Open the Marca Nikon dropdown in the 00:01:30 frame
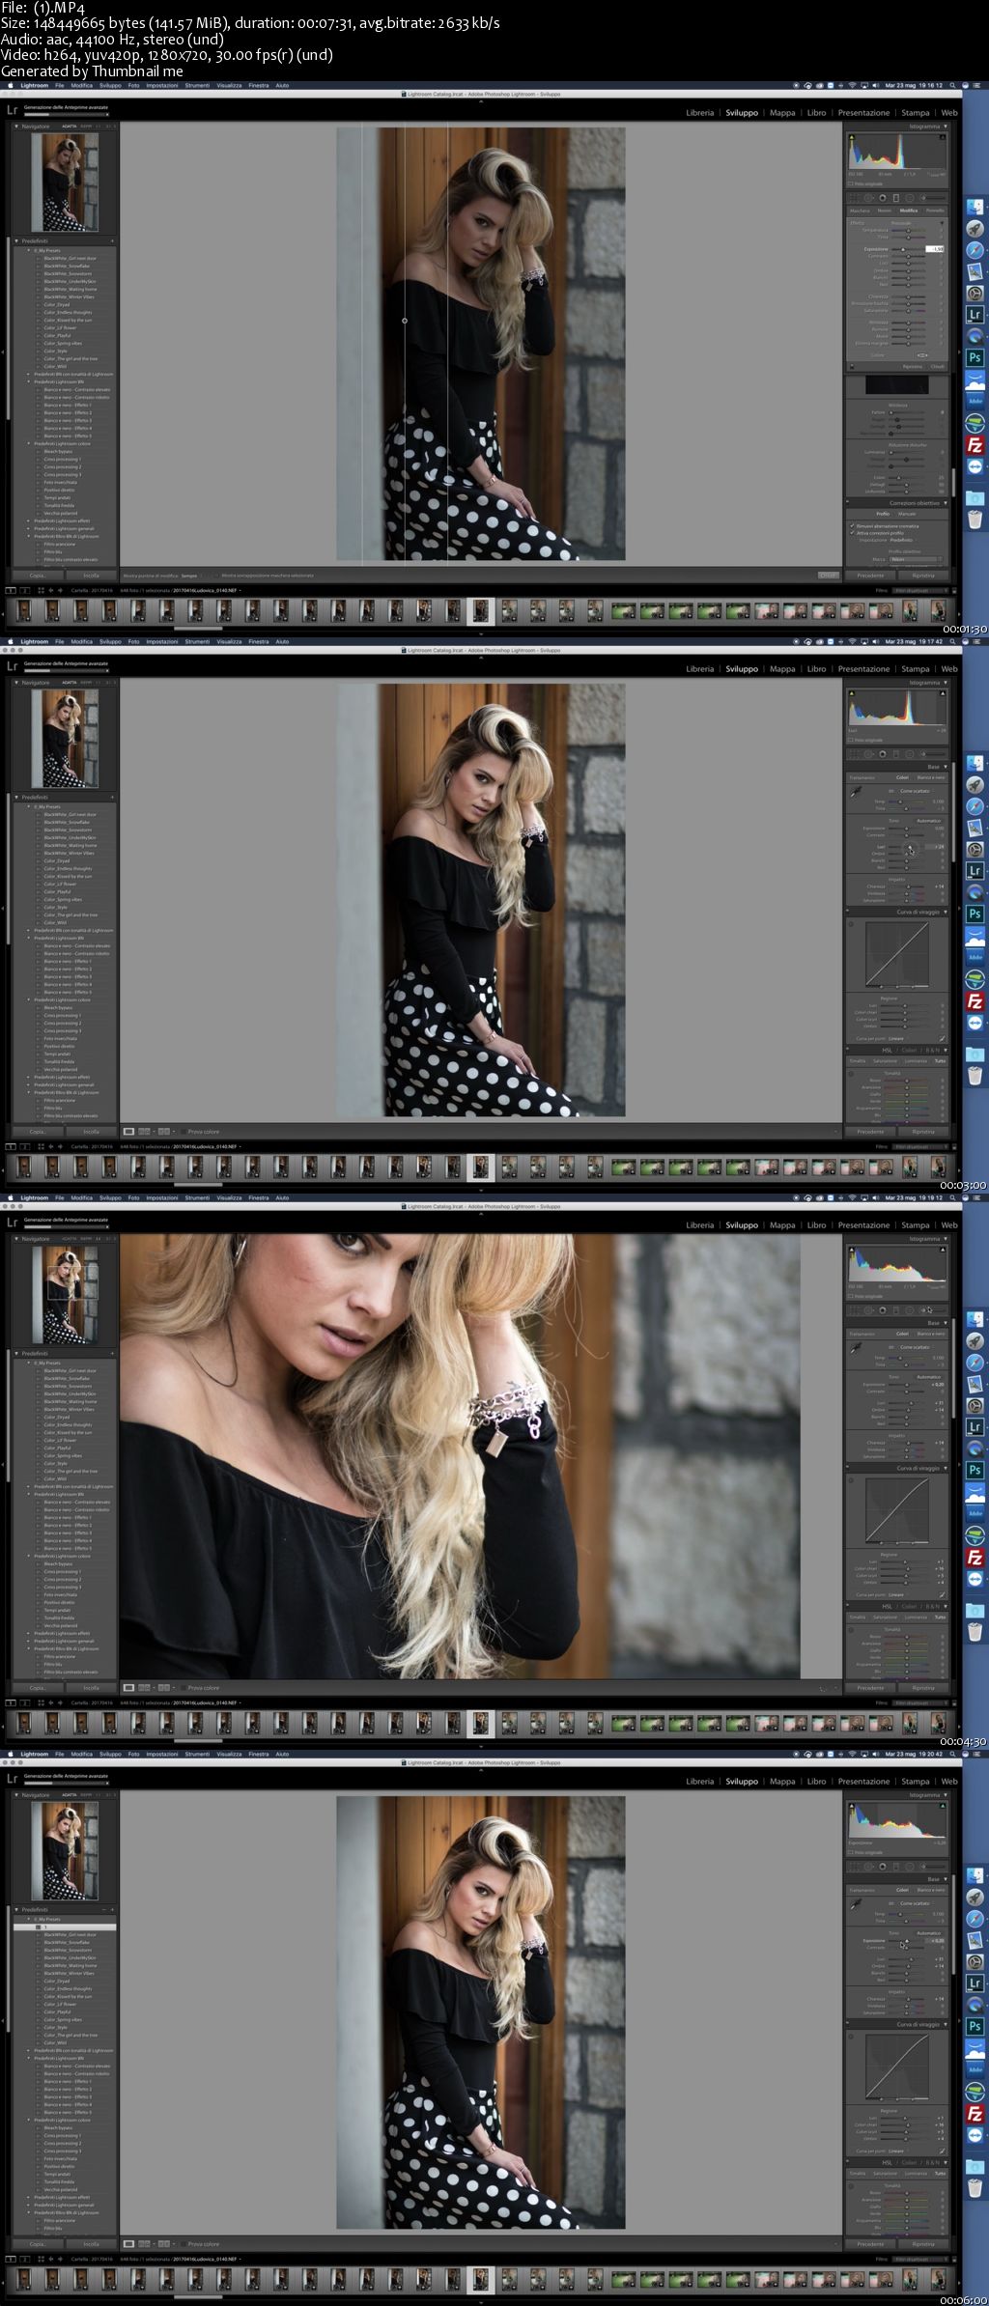The image size is (989, 2306). tap(916, 559)
